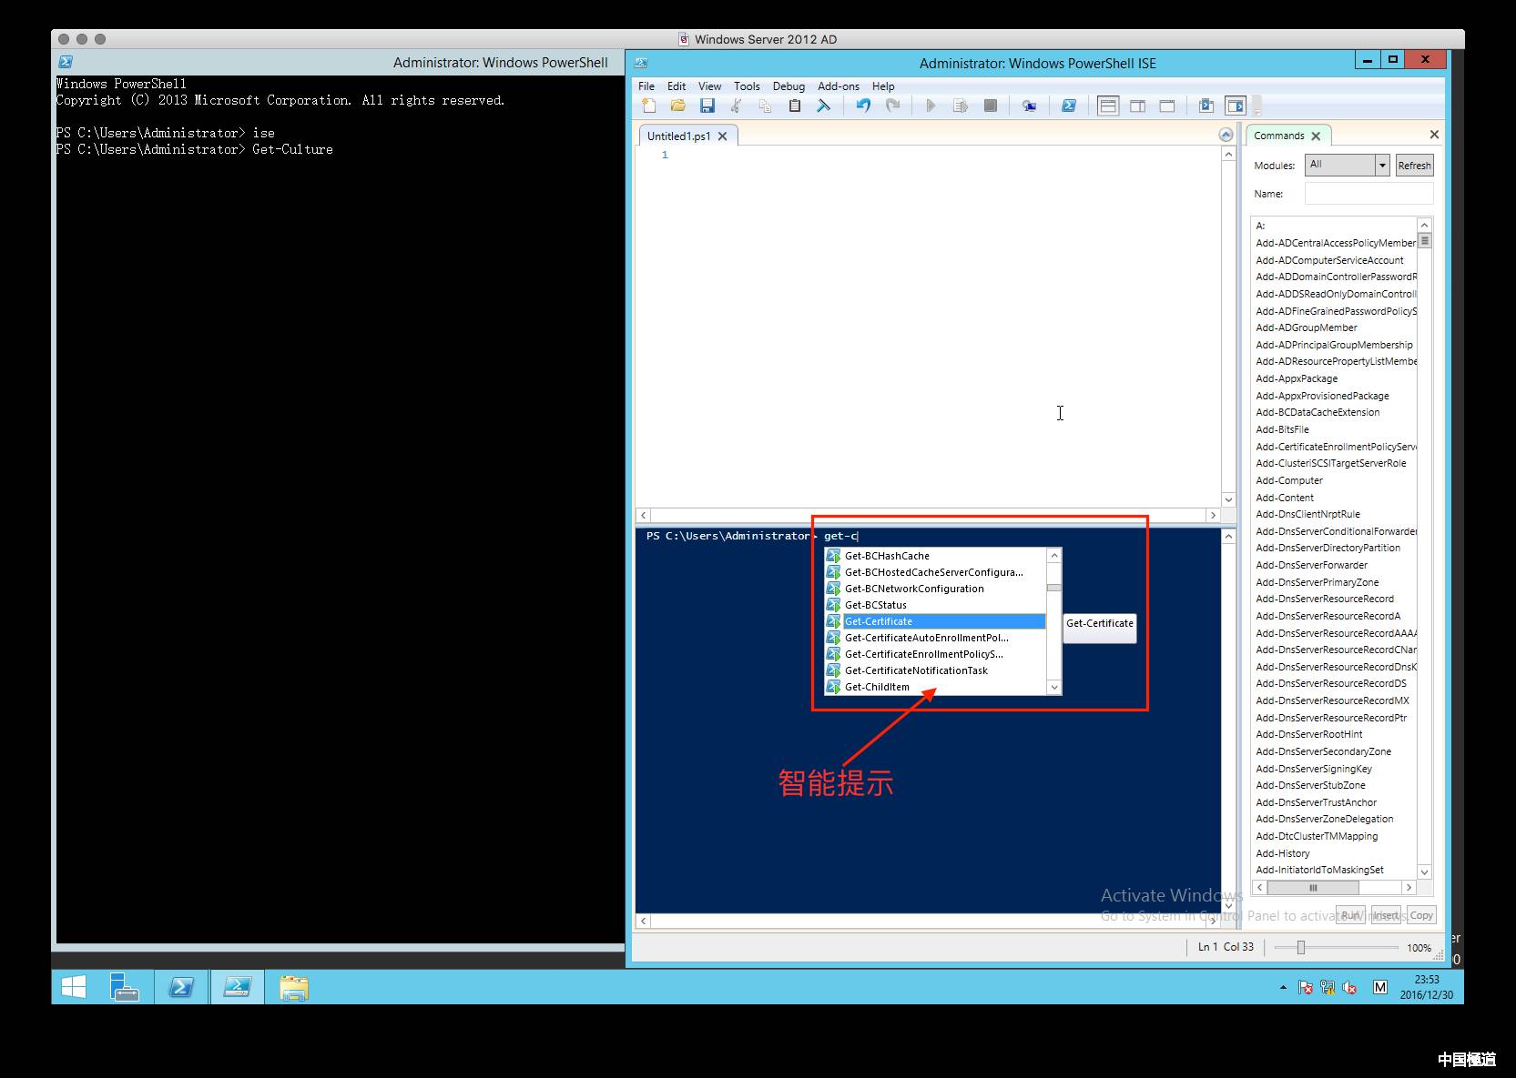Image resolution: width=1516 pixels, height=1078 pixels.
Task: Select the Untitled1.ps1 script tab
Action: pos(678,136)
